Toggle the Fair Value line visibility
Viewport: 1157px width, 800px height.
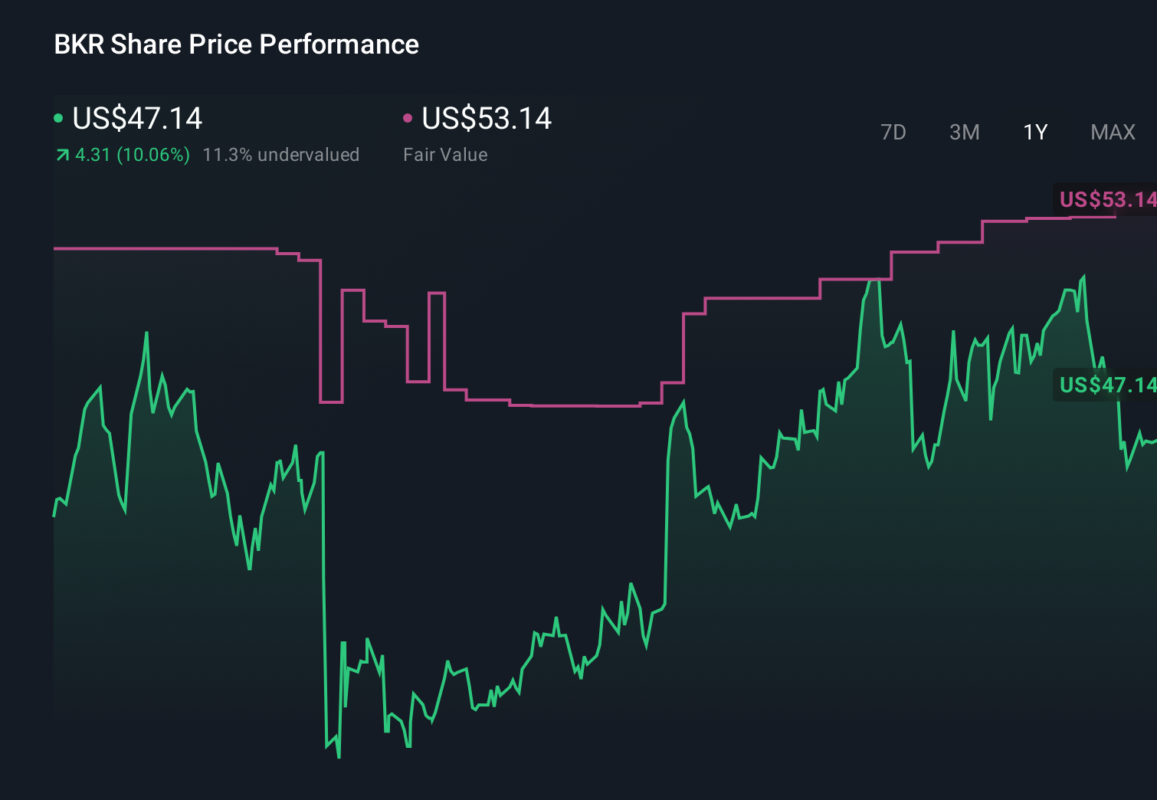pos(408,117)
